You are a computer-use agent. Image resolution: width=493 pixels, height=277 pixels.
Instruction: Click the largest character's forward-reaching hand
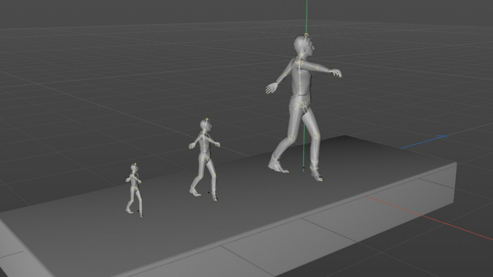point(335,73)
